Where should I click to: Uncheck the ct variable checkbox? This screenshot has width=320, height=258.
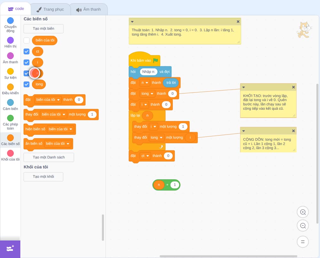point(27,52)
